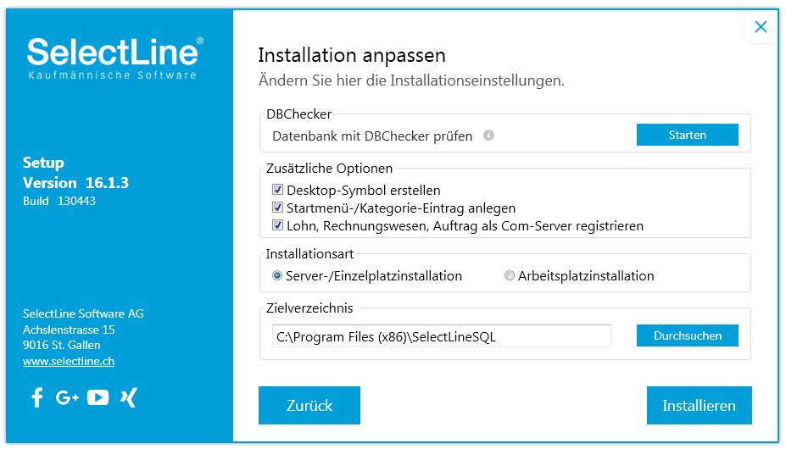Screen dimensions: 786x449
Task: Select Server-/Einzelplatzinstallation radio button
Action: pyautogui.click(x=276, y=275)
